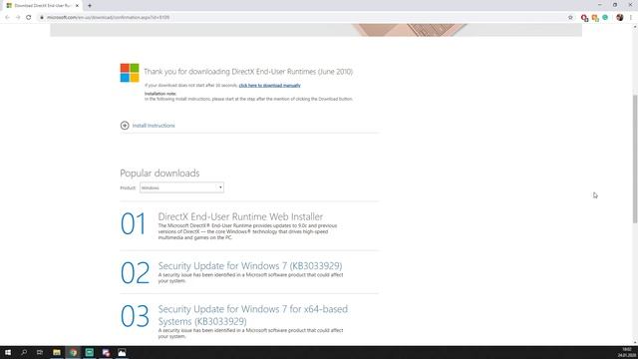Click here to download manually link
The image size is (638, 359).
pos(269,86)
